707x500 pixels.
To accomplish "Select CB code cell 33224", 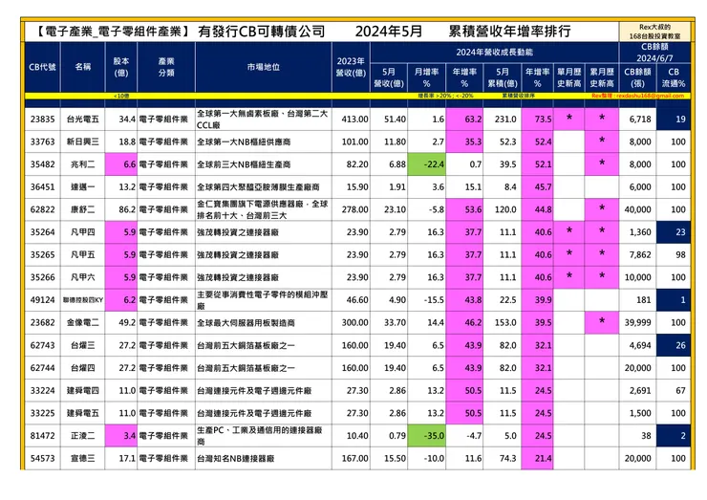I will [x=42, y=390].
